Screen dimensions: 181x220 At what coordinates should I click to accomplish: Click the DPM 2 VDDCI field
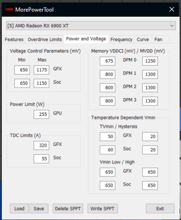(108, 88)
